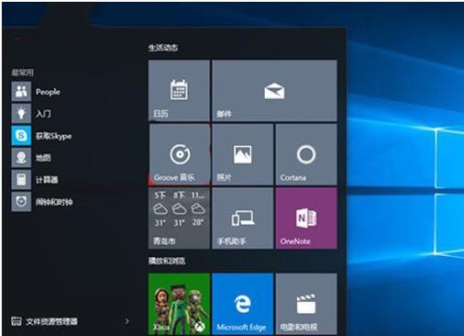Launch the Cortana tile
The image size is (464, 336).
[x=306, y=154]
